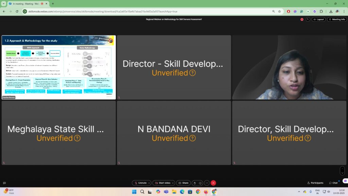The image size is (348, 196).
Task: Open the Share content button
Action: click(184, 183)
